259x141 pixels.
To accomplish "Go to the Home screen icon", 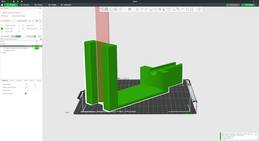I will (2, 5).
